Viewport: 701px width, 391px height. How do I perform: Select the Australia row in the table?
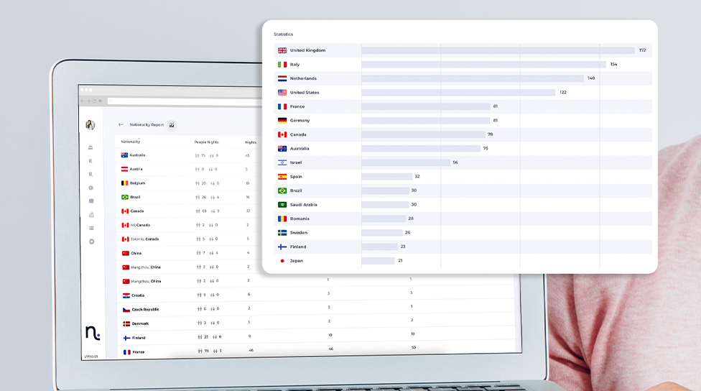tap(190, 155)
